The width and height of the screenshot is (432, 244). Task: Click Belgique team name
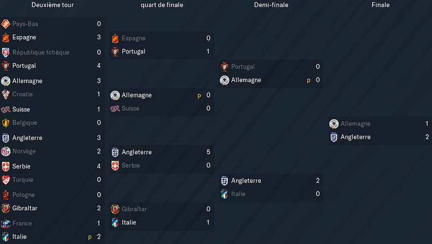tap(24, 123)
